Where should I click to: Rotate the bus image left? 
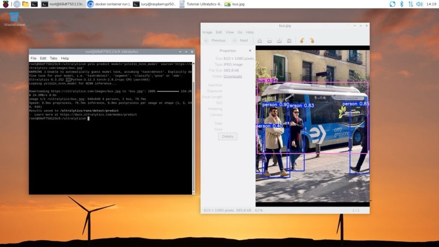302,40
